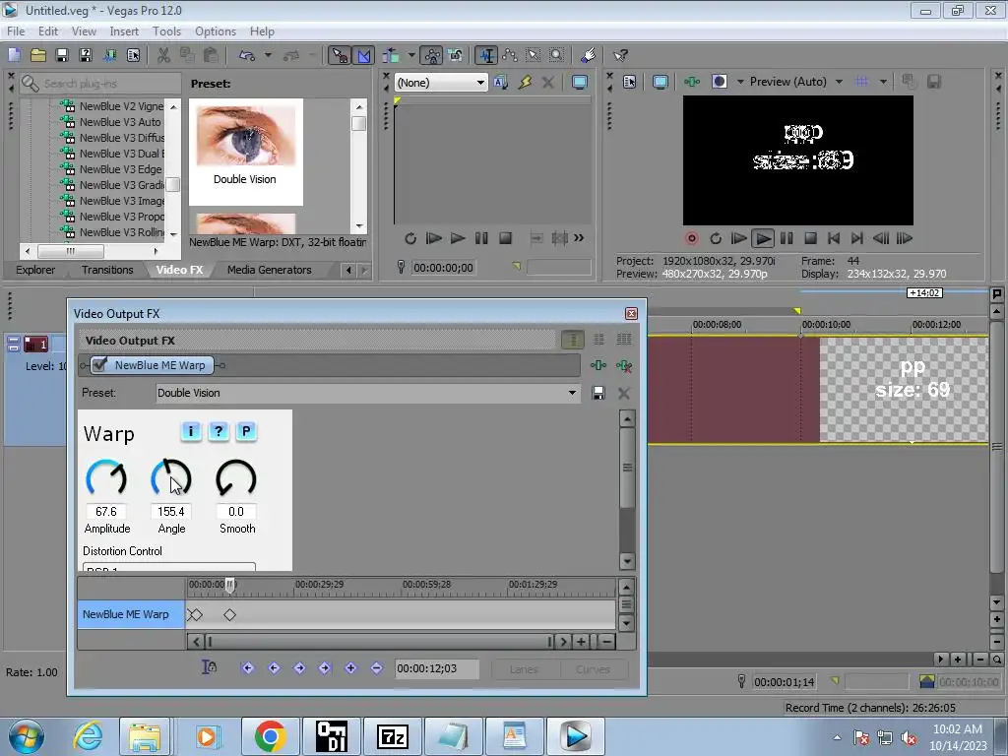Go to first keyframe button

pyautogui.click(x=247, y=668)
